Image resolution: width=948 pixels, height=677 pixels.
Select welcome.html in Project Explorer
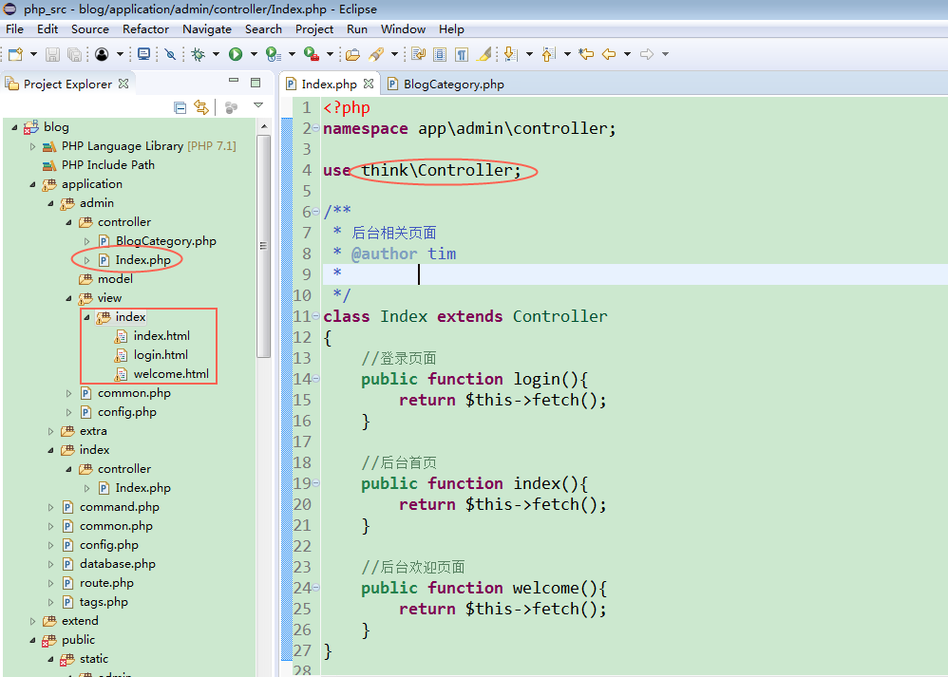tap(171, 374)
